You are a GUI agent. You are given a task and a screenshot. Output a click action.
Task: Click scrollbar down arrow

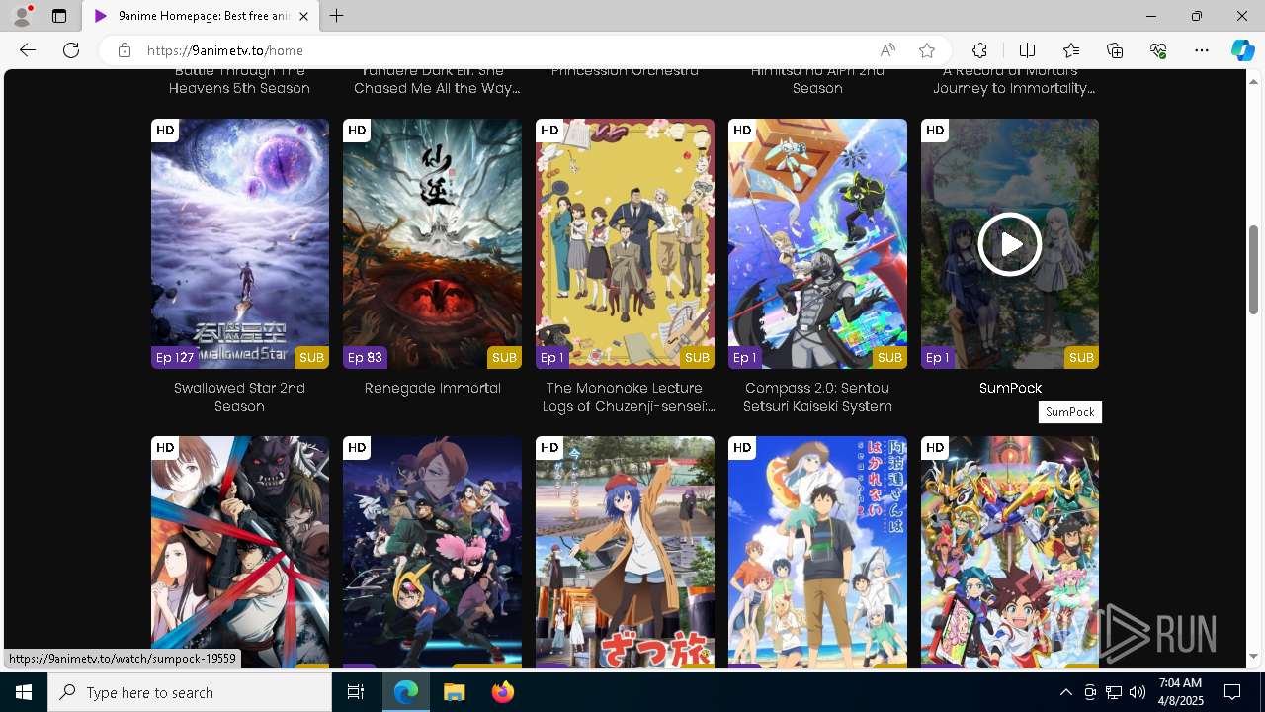(1253, 657)
